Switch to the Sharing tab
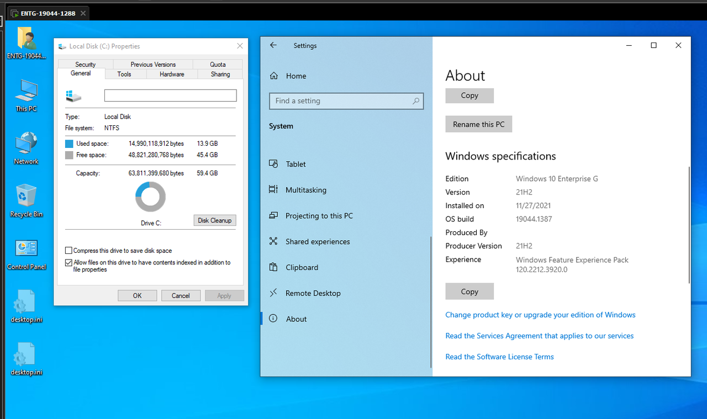Viewport: 707px width, 419px height. pos(220,74)
